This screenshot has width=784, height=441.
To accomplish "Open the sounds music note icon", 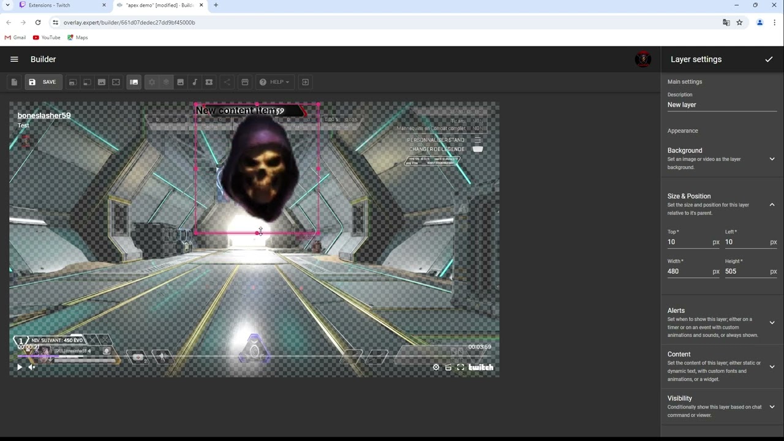I will coord(195,82).
